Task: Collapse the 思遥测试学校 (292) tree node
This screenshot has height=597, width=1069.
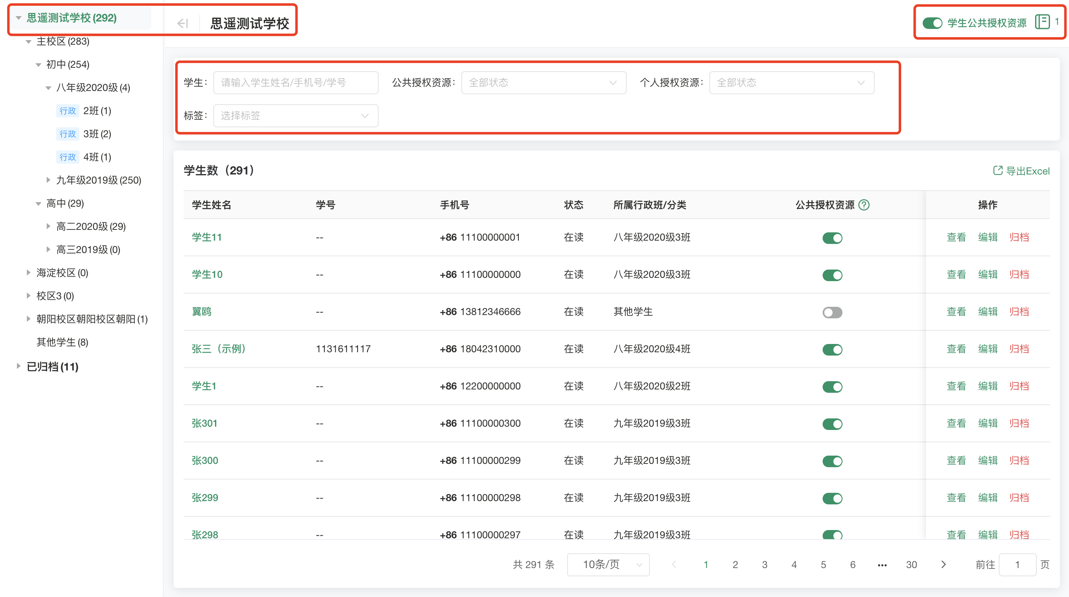Action: coord(18,18)
